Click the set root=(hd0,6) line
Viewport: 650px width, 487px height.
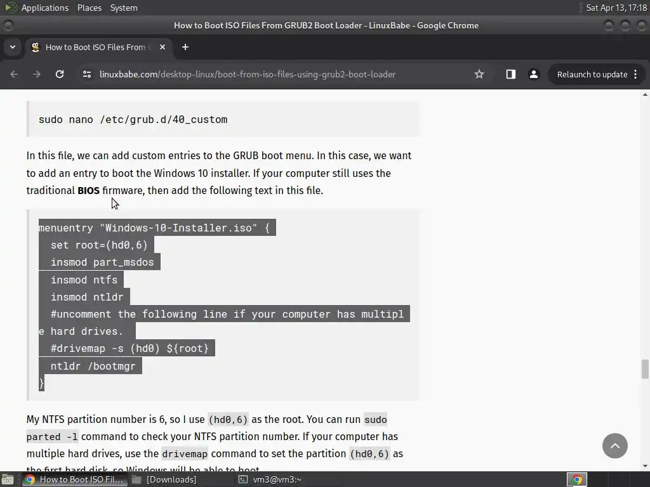pyautogui.click(x=99, y=245)
